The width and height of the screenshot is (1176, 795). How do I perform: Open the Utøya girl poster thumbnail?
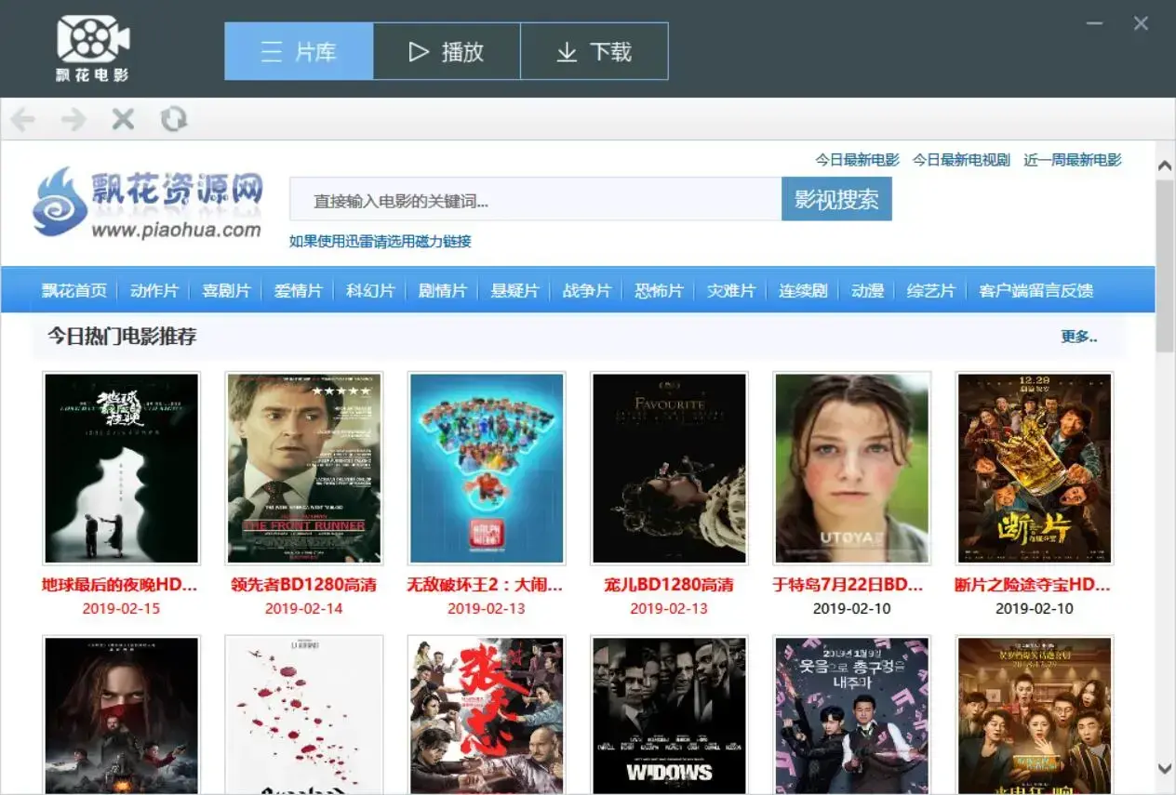[x=851, y=469]
